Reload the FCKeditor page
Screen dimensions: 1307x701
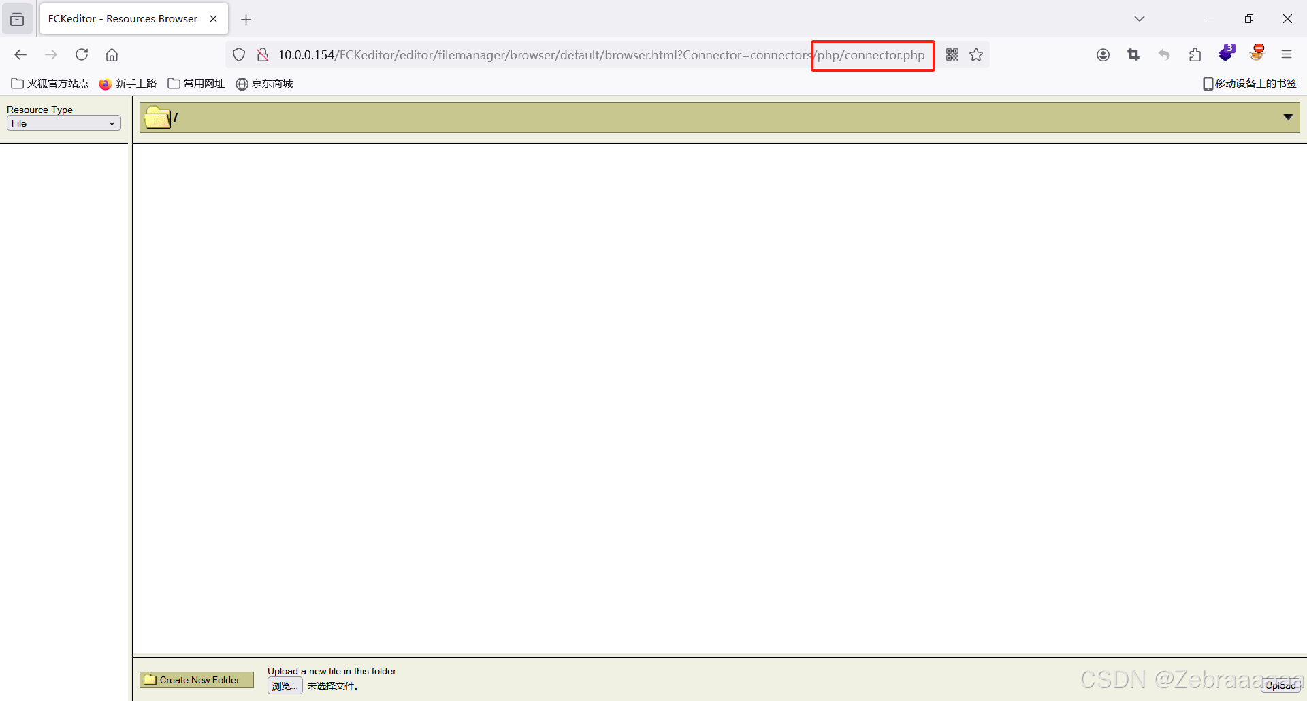(x=82, y=54)
